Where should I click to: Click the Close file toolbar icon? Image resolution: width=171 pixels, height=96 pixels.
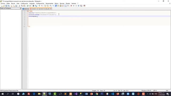coord(11,6)
